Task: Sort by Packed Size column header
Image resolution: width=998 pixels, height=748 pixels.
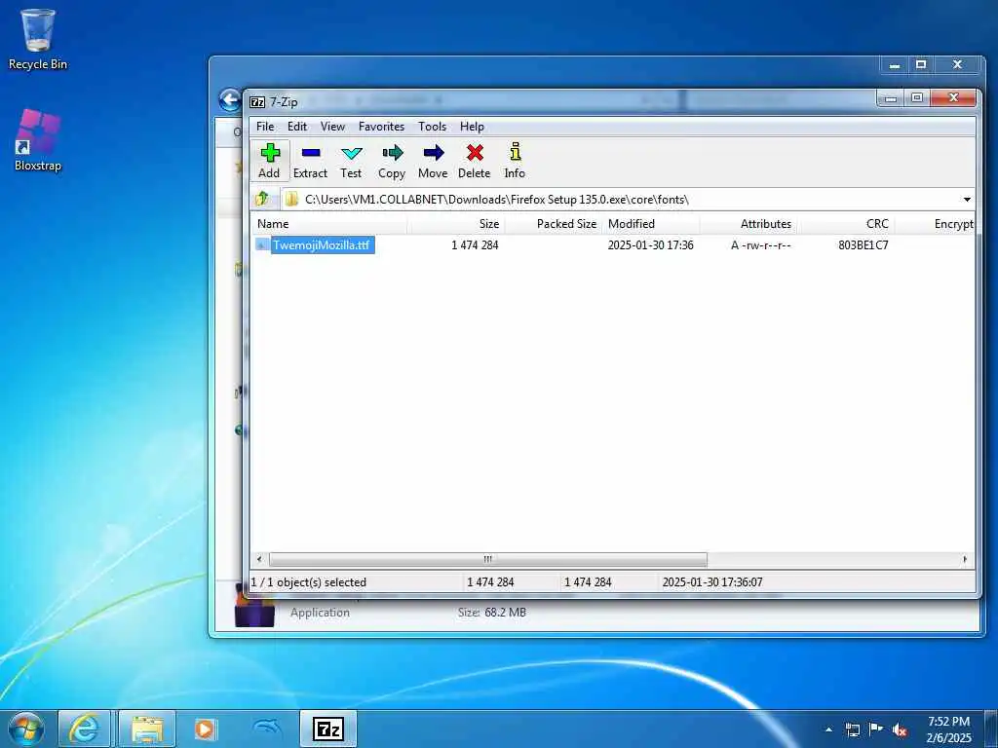Action: 553,224
